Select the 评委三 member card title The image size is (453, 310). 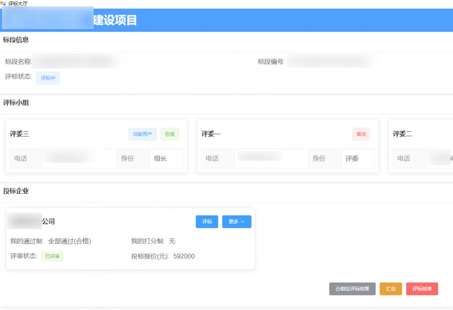[19, 134]
